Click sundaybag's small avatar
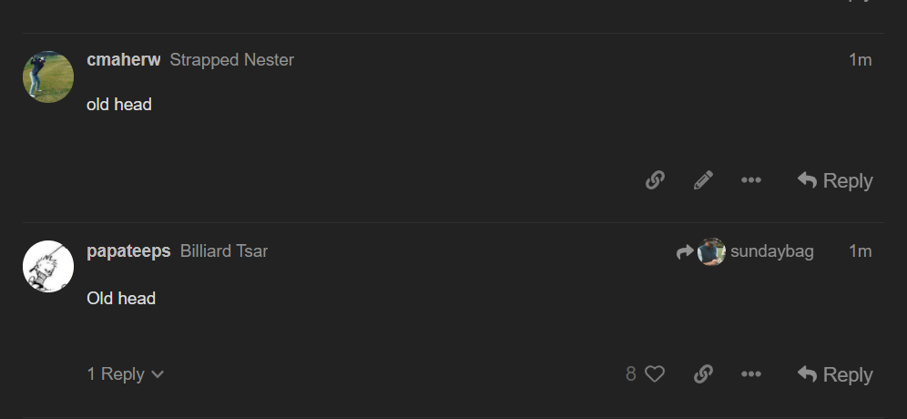This screenshot has width=907, height=419. coord(711,251)
